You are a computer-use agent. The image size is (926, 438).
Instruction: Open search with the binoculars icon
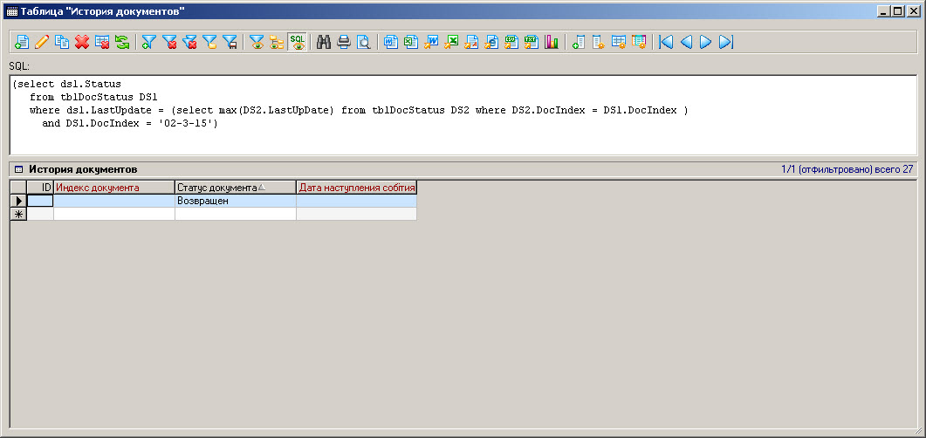coord(324,42)
